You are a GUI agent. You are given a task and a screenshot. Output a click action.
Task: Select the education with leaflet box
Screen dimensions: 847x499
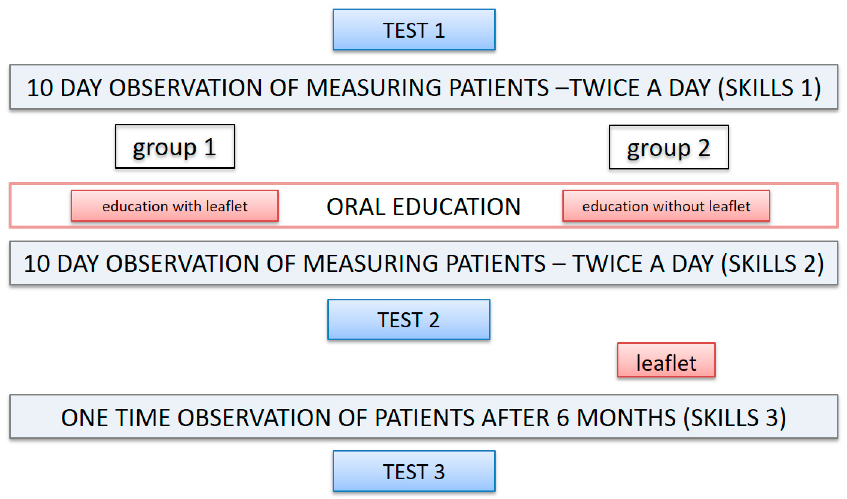tap(175, 206)
